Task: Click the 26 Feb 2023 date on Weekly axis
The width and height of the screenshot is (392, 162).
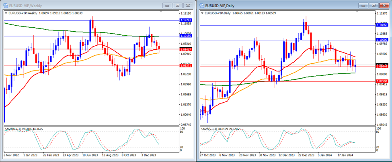Action: point(51,155)
